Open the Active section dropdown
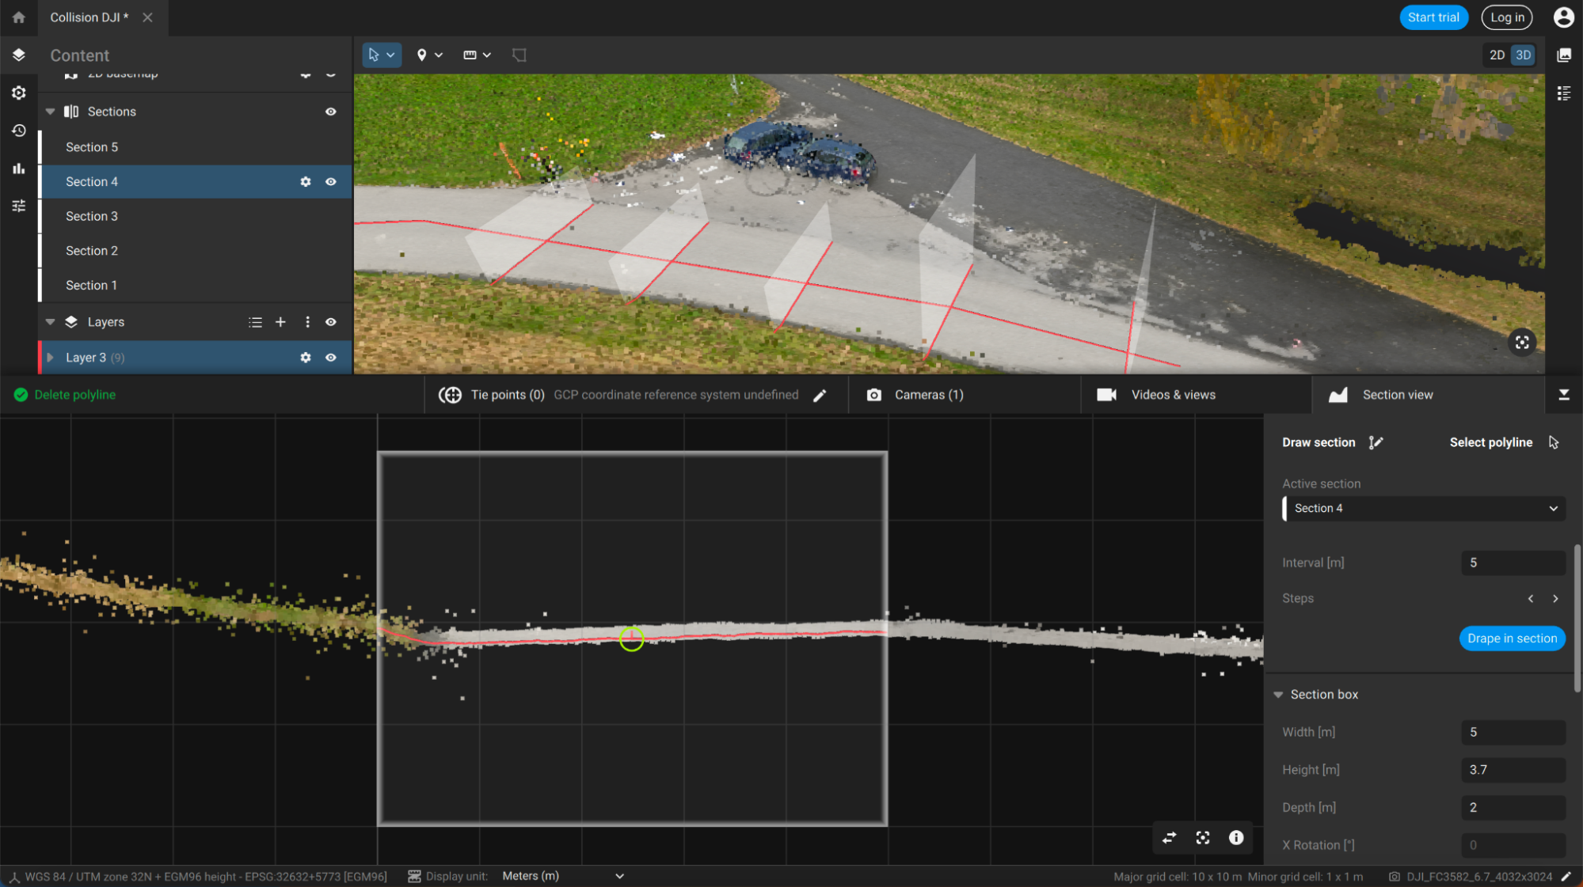Viewport: 1583px width, 887px height. click(x=1423, y=509)
